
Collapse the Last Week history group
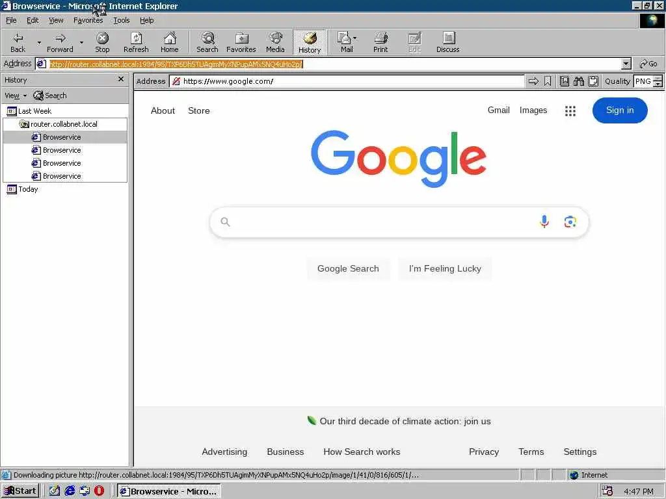(29, 110)
